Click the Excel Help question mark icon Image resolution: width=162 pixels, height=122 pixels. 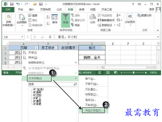tap(133, 4)
